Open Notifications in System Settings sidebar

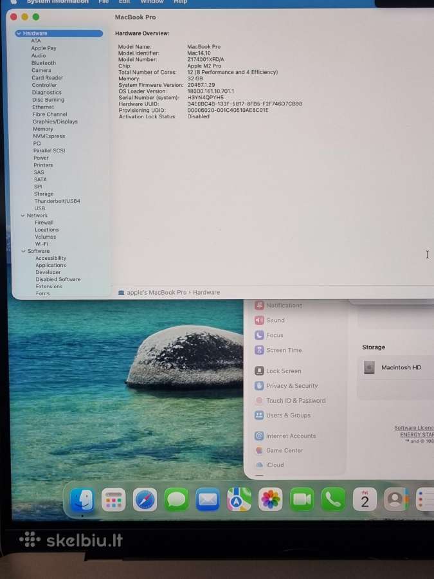coord(279,306)
